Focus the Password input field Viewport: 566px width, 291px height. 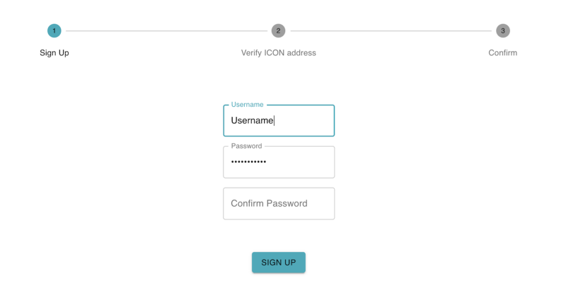coord(279,162)
